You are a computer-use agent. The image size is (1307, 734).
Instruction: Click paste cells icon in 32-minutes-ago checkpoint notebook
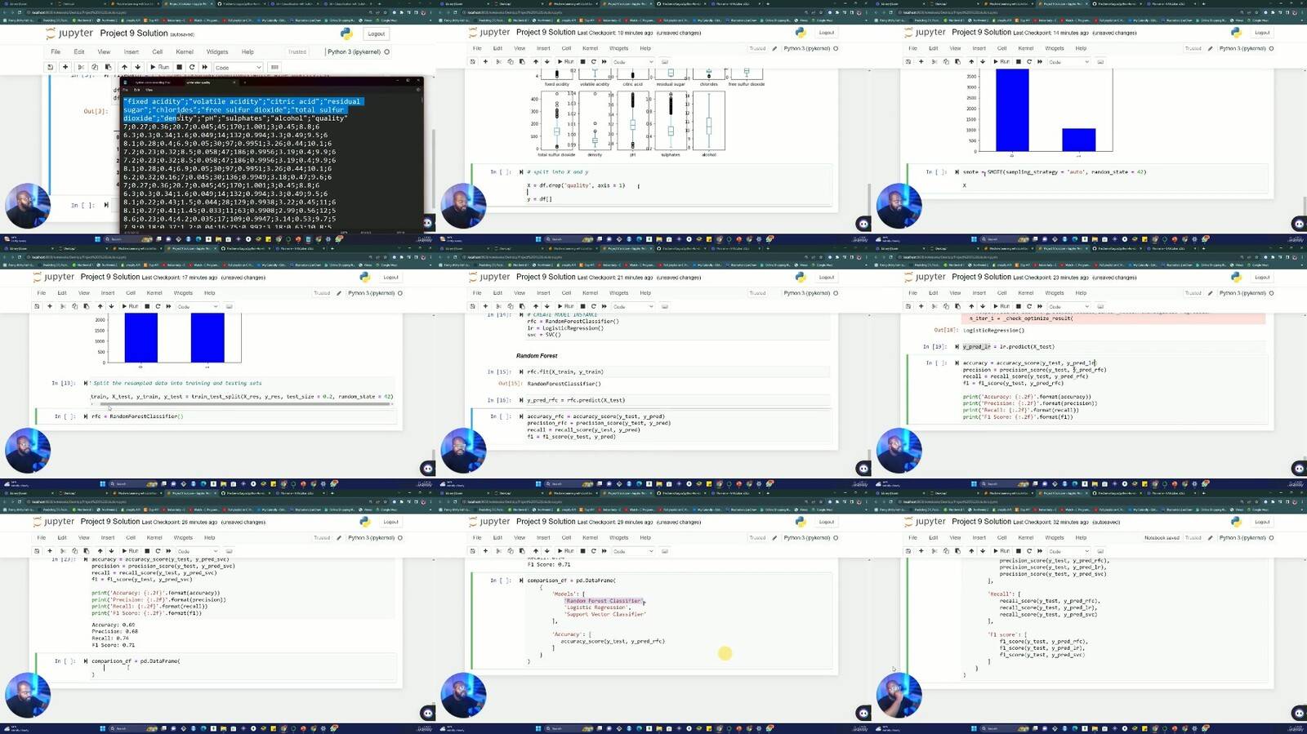[957, 551]
